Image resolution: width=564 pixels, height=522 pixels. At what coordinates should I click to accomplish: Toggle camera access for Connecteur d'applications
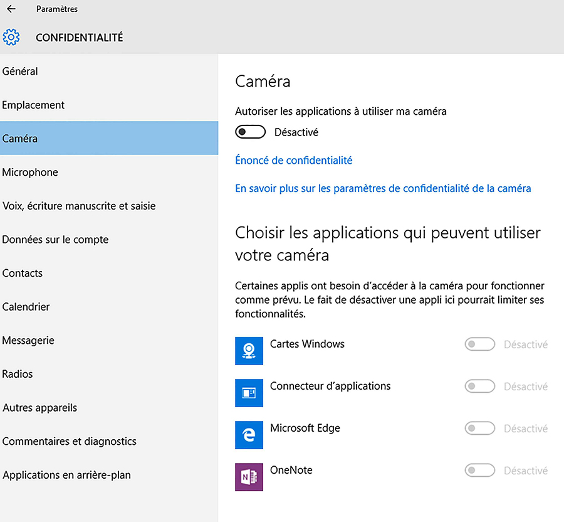(x=480, y=386)
